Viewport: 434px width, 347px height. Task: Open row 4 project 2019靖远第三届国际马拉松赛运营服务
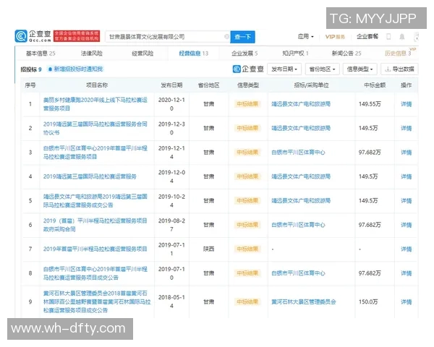tap(90, 176)
